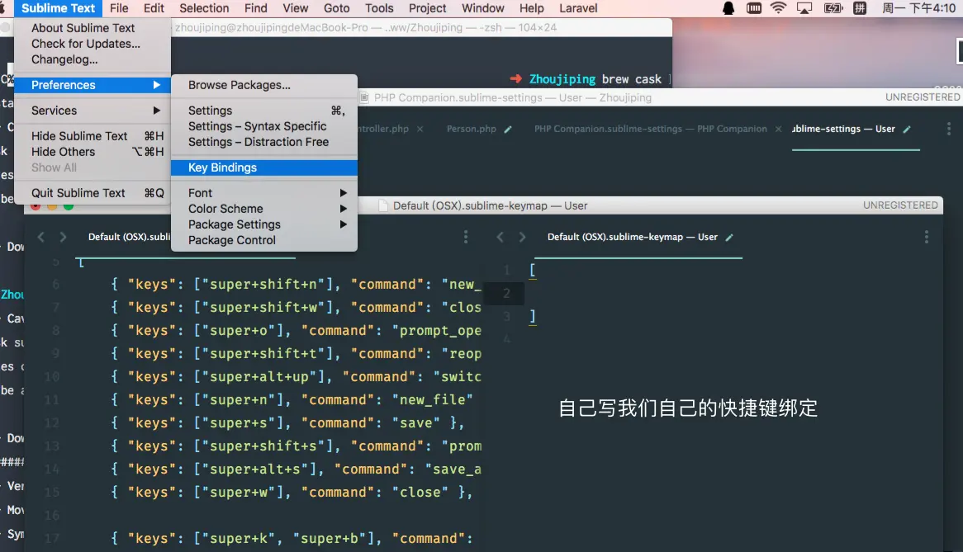Close the PHP Companion settings tab
Viewport: 963px width, 552px height.
[x=778, y=130]
